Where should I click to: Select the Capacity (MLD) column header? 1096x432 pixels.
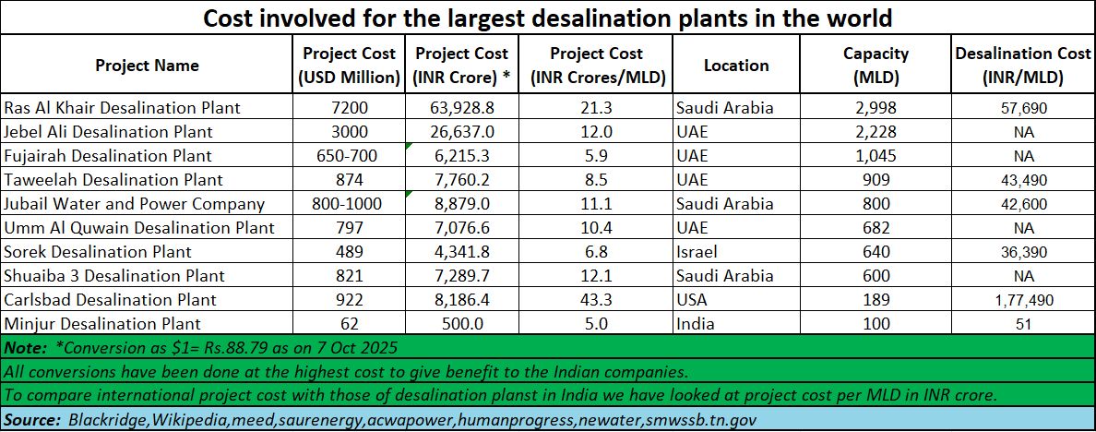(876, 66)
